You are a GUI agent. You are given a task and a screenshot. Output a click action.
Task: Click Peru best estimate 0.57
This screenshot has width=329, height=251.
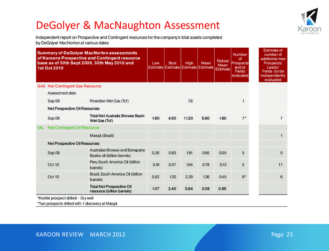coord(172,165)
